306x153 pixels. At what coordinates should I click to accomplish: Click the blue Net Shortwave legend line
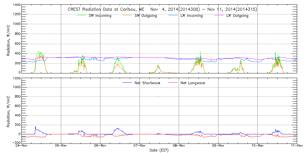coord(127,82)
